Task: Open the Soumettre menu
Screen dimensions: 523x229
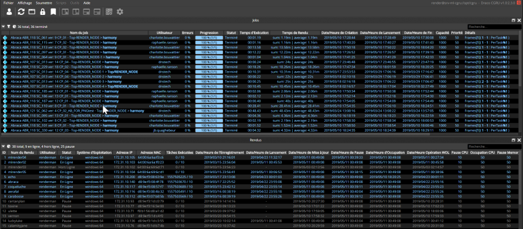Action: (x=44, y=2)
